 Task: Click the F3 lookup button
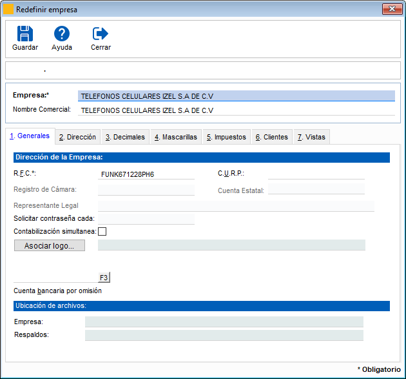(104, 278)
